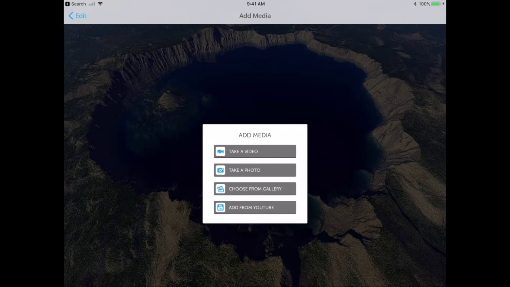Image resolution: width=510 pixels, height=287 pixels.
Task: Open Choose from Gallery label
Action: (x=255, y=189)
